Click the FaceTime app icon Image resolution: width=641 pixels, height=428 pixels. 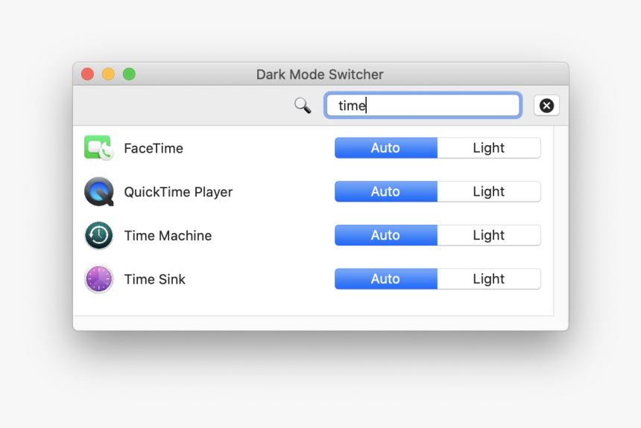[98, 148]
